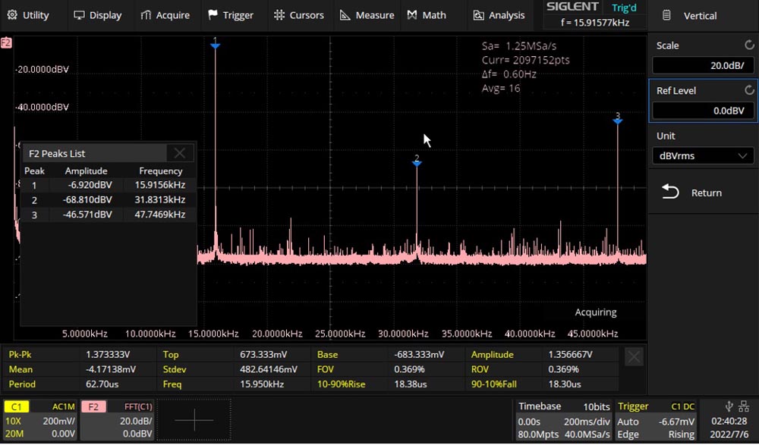The width and height of the screenshot is (759, 445).
Task: Open the Timebase settings box
Action: [x=562, y=420]
